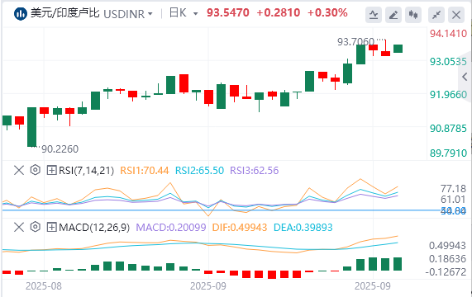Open RSI indicator settings hexagon icon
Screen dimensions: 472x297
(36, 170)
